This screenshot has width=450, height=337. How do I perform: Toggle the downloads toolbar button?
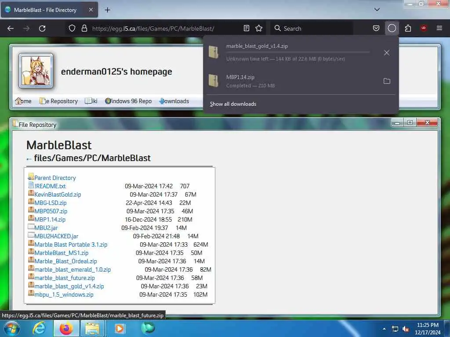[392, 28]
